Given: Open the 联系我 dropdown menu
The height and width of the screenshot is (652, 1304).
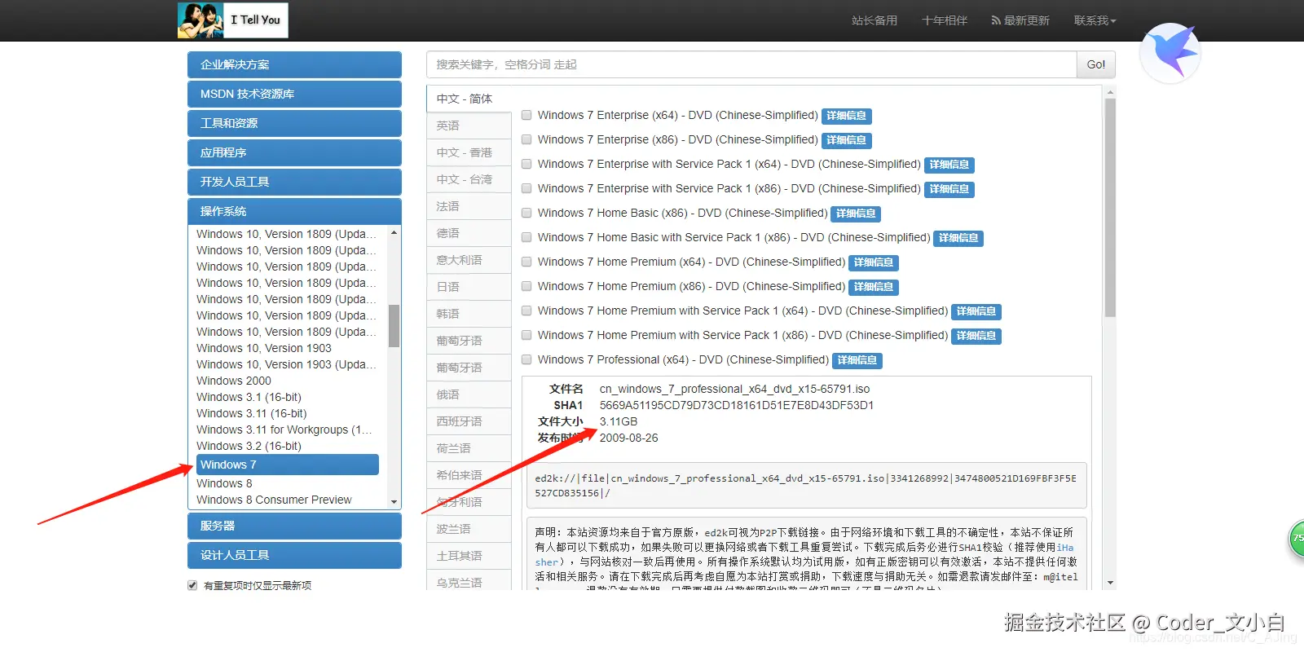Looking at the screenshot, I should (1095, 20).
